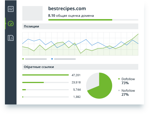Click the Dofollow 73% label

pyautogui.click(x=128, y=81)
